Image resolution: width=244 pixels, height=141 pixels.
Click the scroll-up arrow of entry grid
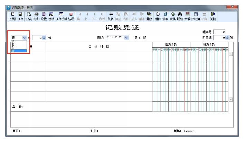click(231, 54)
